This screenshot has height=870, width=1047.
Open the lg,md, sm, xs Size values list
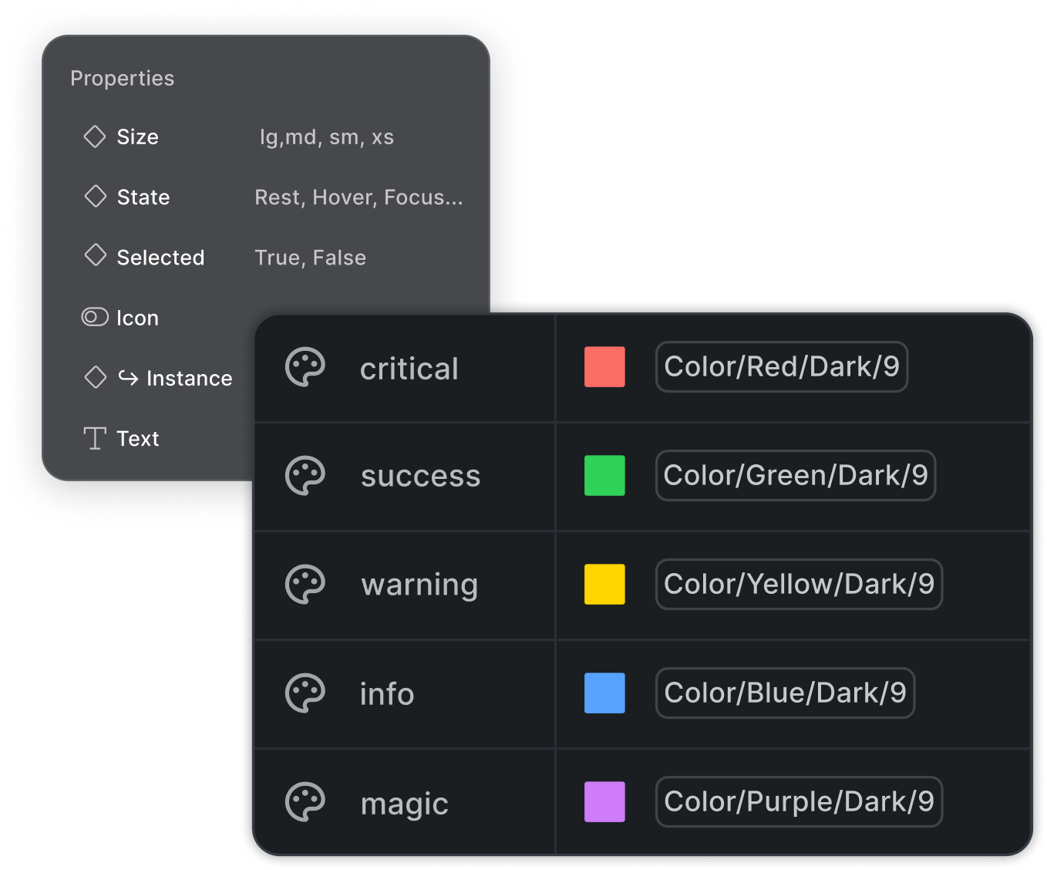click(327, 137)
